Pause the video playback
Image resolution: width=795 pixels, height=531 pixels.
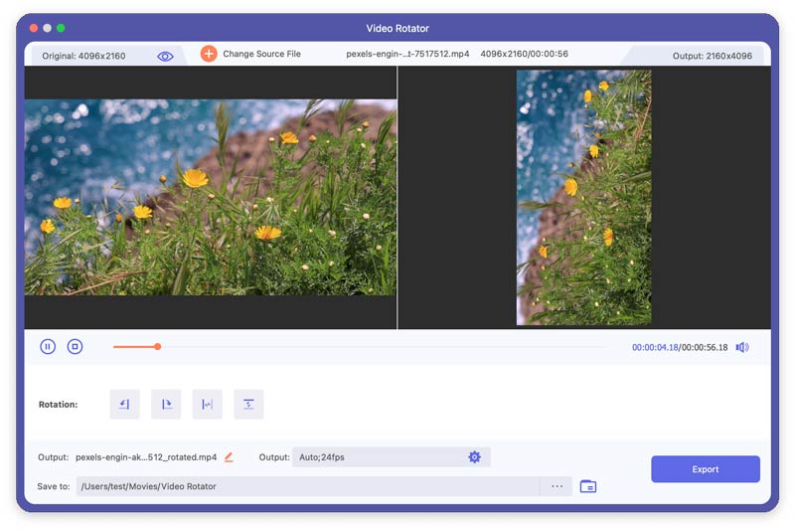pyautogui.click(x=48, y=347)
